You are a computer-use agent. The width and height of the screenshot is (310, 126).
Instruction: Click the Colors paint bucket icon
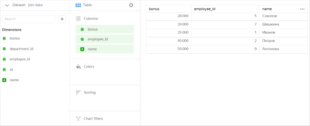tap(78, 67)
